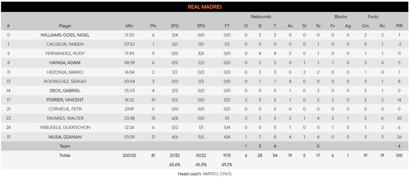This screenshot has height=179, width=409.
Task: Open MUSA, DZANAN player profile
Action: 65,137
